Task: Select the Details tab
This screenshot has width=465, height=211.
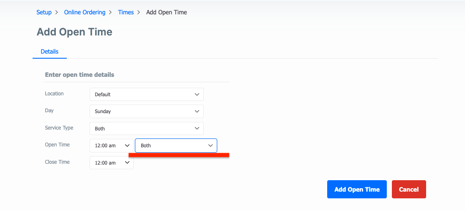Action: click(49, 51)
